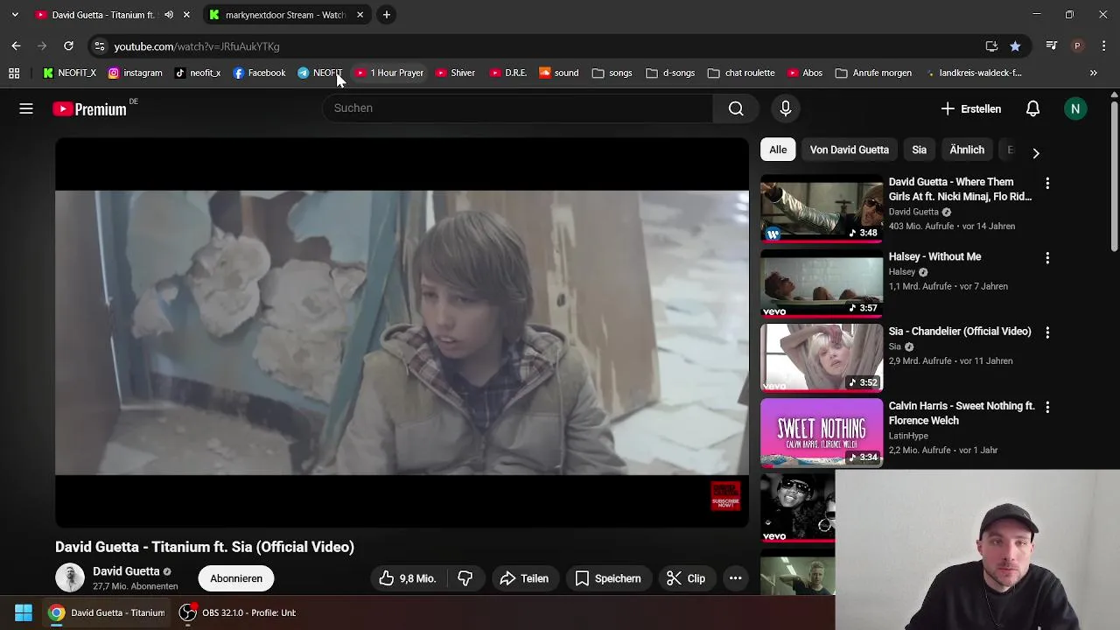Open the tab search dropdown arrow
The width and height of the screenshot is (1120, 630).
tap(15, 15)
